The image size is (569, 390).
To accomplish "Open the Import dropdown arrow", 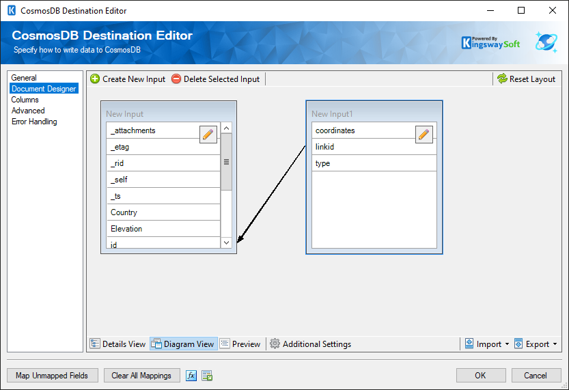I will (x=507, y=344).
